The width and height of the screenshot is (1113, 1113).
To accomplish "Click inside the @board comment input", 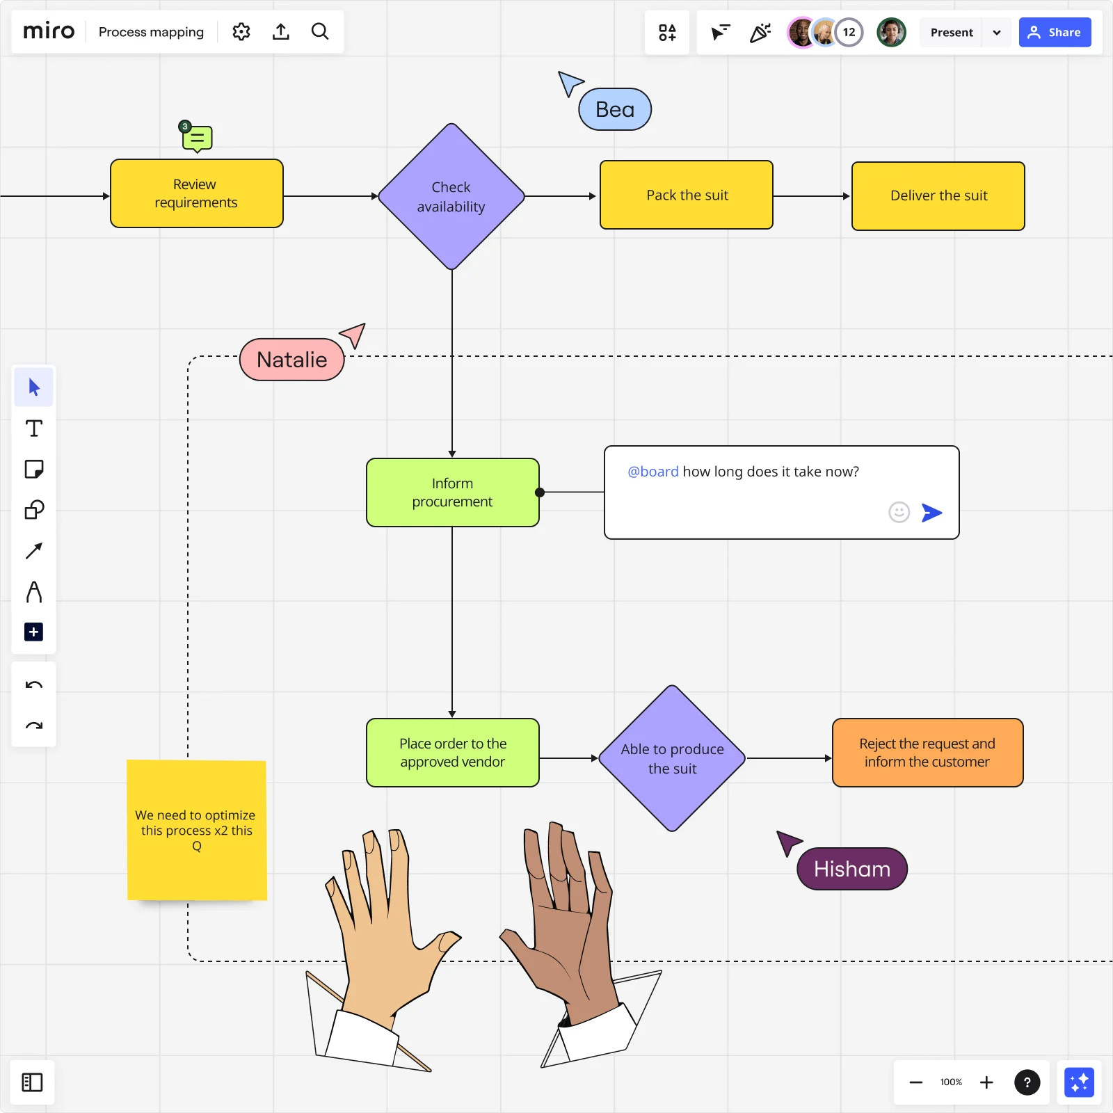I will (x=782, y=493).
